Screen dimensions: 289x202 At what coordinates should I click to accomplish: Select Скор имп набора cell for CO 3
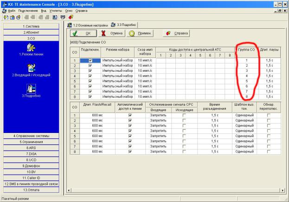coord(145,71)
